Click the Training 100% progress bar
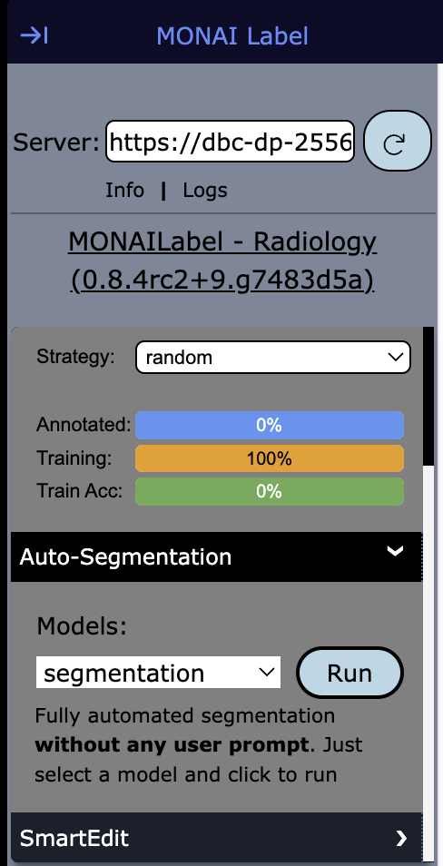Viewport: 443px width, 866px height. [x=270, y=458]
